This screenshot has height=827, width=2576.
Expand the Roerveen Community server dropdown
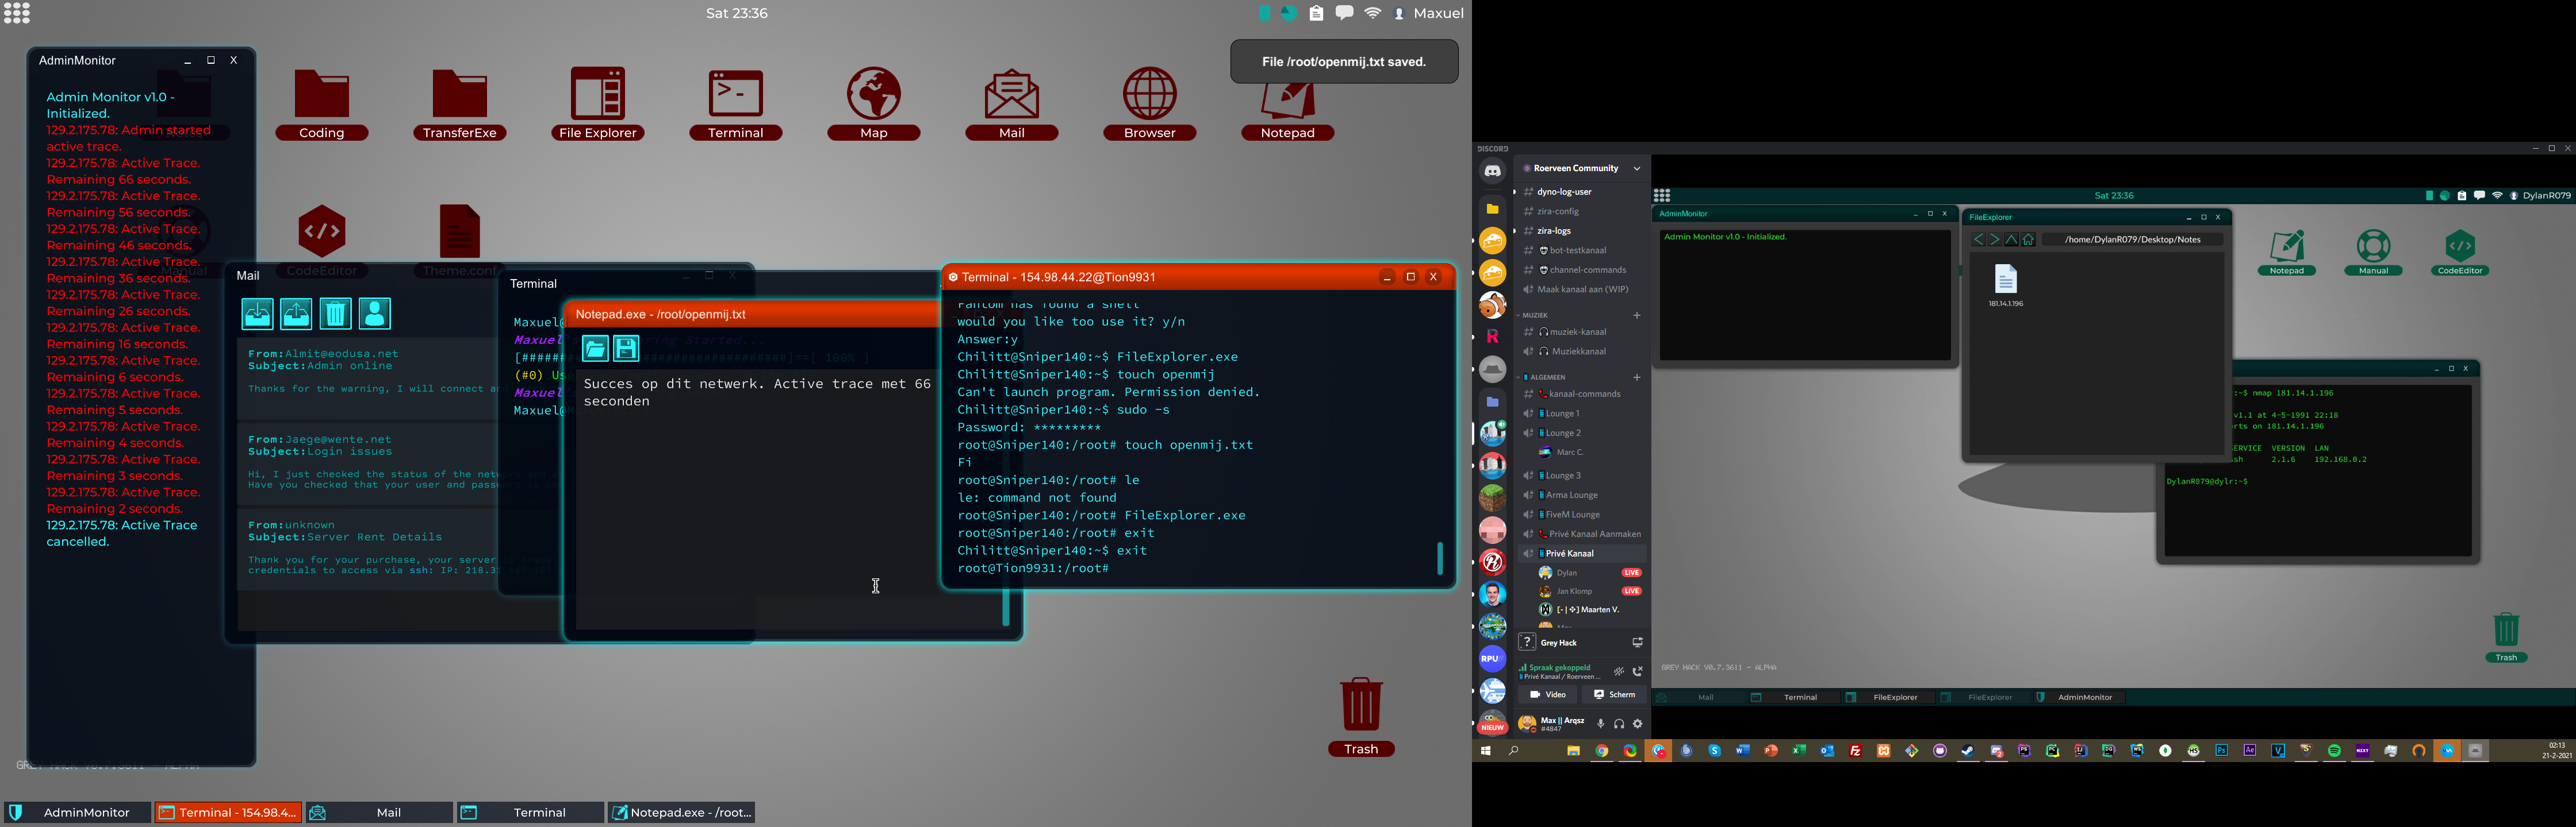pyautogui.click(x=1637, y=169)
